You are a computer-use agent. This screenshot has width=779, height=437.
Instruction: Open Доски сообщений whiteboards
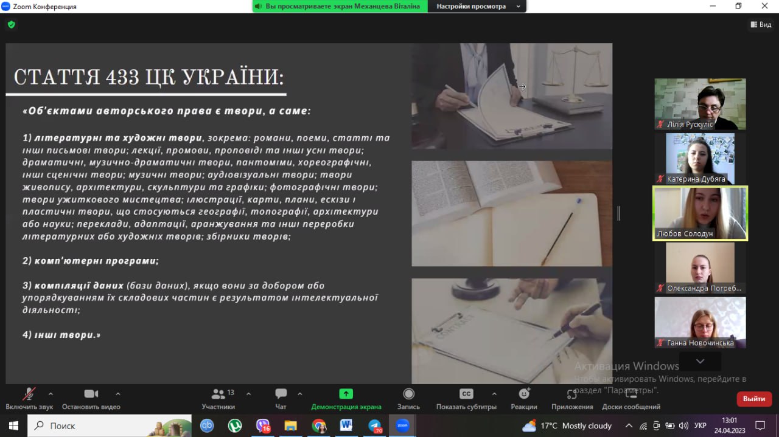pyautogui.click(x=631, y=394)
